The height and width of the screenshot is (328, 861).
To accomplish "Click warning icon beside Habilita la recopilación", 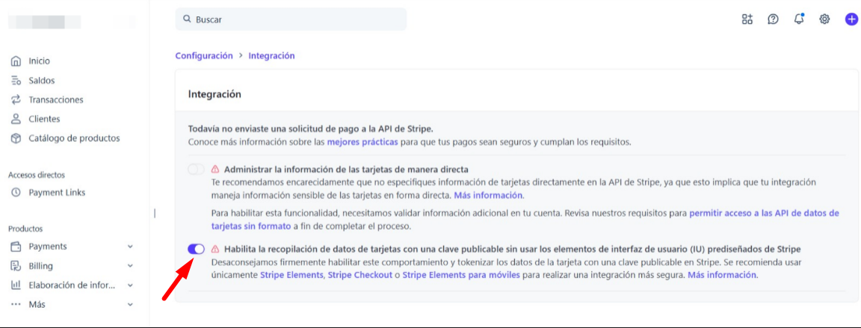I will (x=215, y=249).
